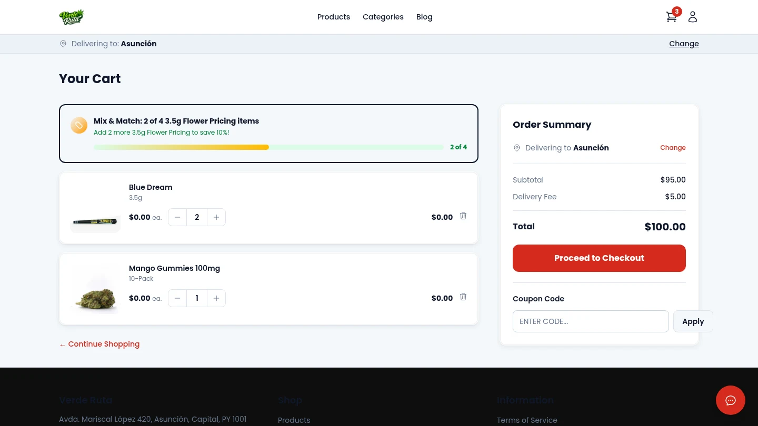Viewport: 758px width, 426px height.
Task: Open the shopping cart icon in header
Action: point(671,17)
